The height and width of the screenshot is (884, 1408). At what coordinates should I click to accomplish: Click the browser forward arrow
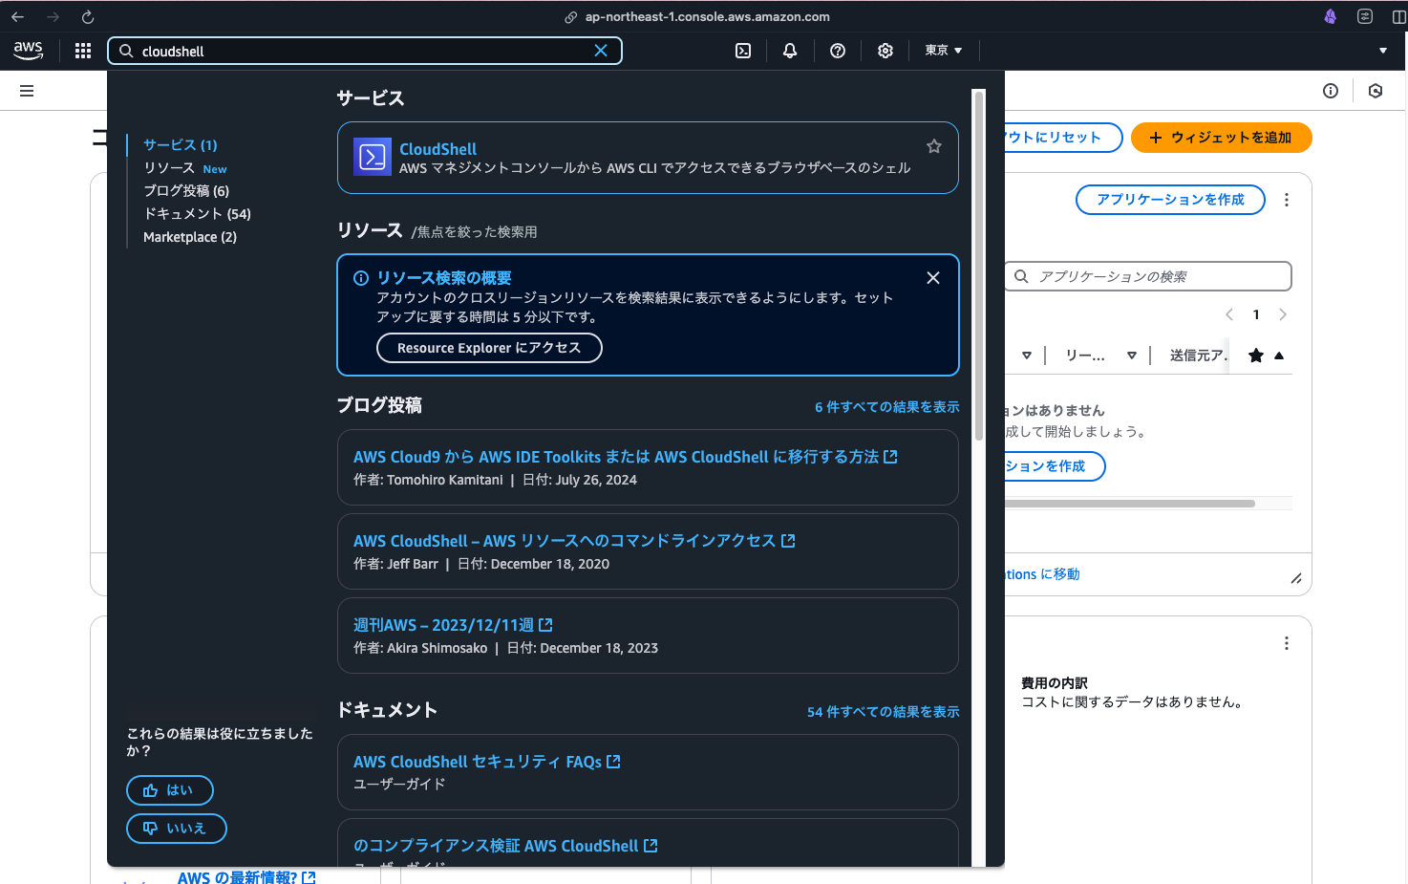coord(53,17)
